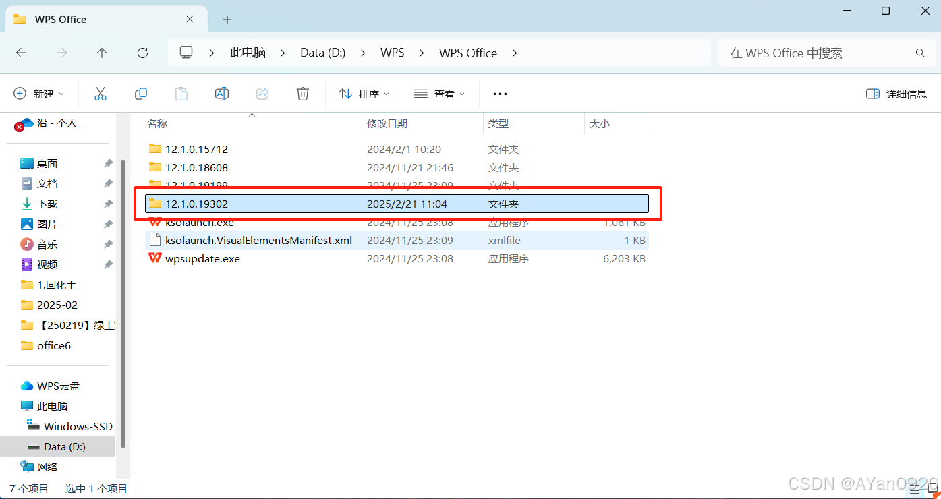The height and width of the screenshot is (499, 941).
Task: Click the monitor icon in address bar
Action: click(186, 53)
